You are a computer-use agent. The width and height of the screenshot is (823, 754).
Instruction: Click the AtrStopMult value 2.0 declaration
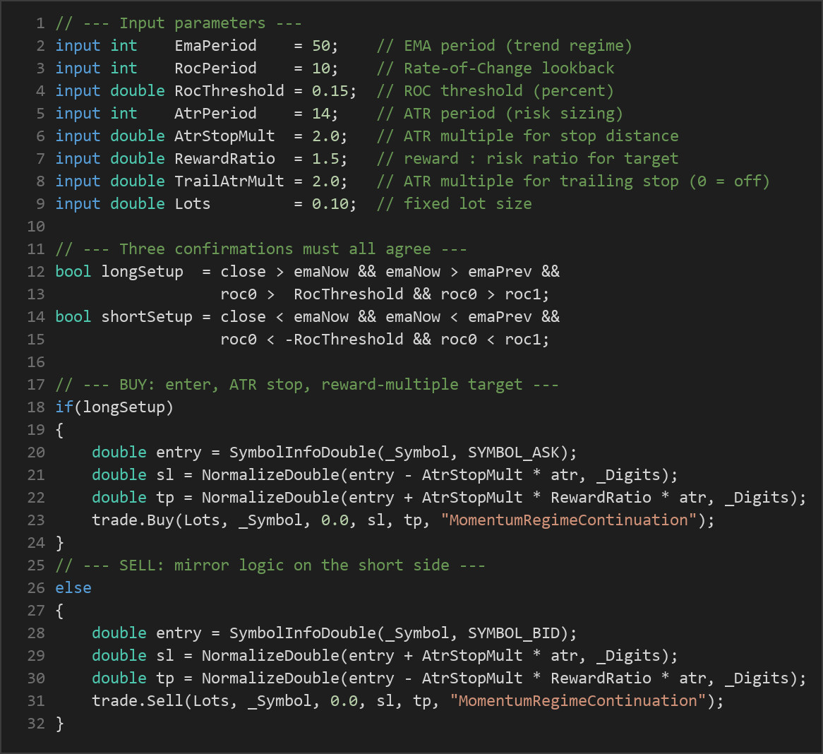point(325,136)
